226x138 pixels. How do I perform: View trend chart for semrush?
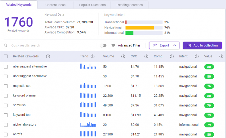click(x=88, y=105)
